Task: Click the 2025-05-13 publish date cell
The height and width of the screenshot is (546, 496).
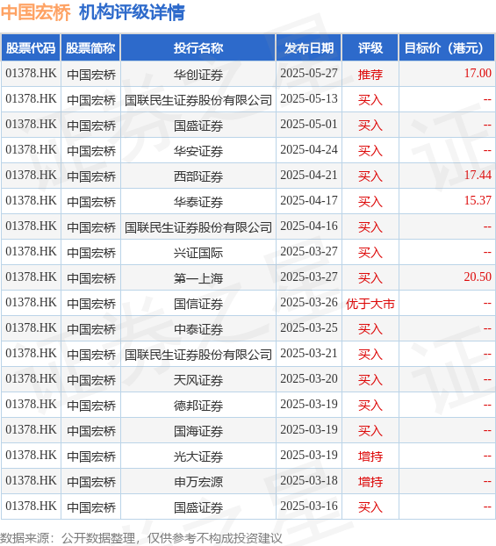Action: [309, 99]
